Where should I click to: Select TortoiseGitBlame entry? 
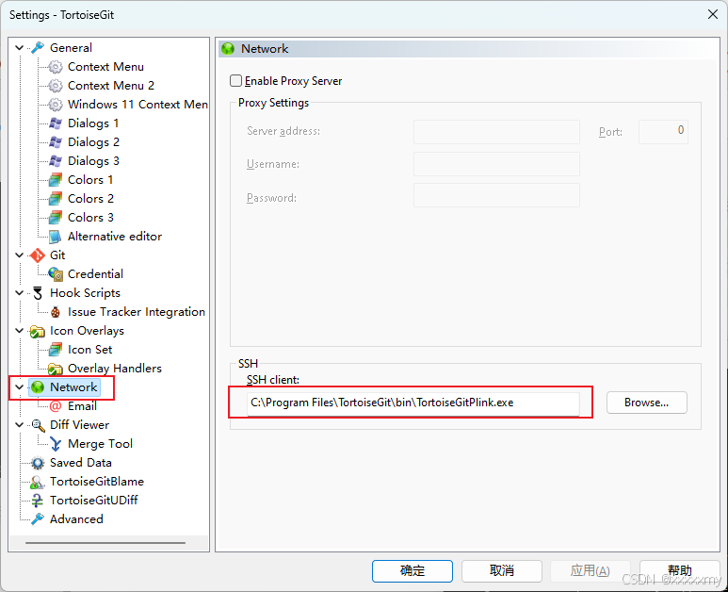(97, 482)
